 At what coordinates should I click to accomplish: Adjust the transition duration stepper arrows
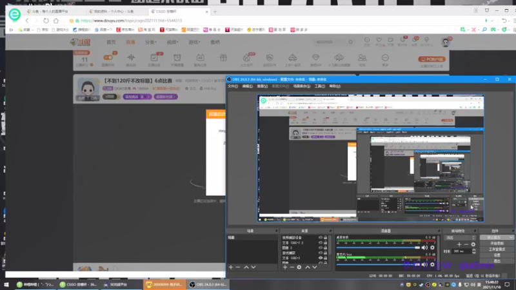tap(474, 251)
